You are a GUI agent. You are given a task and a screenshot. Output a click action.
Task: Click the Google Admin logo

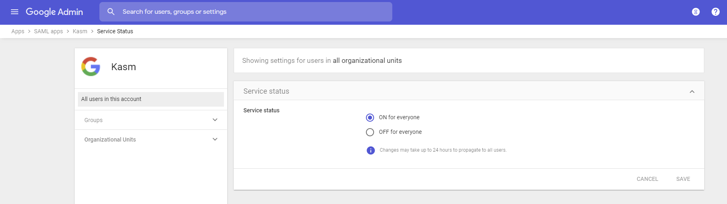pos(54,12)
